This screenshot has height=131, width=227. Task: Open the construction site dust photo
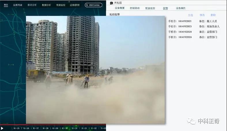coord(95,69)
